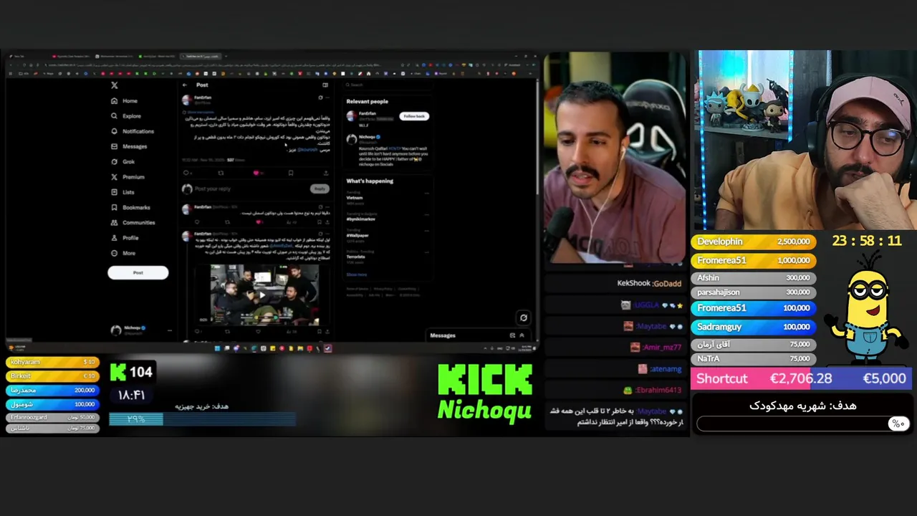
Task: Open the floating Grok button at the bottom right
Action: [523, 317]
